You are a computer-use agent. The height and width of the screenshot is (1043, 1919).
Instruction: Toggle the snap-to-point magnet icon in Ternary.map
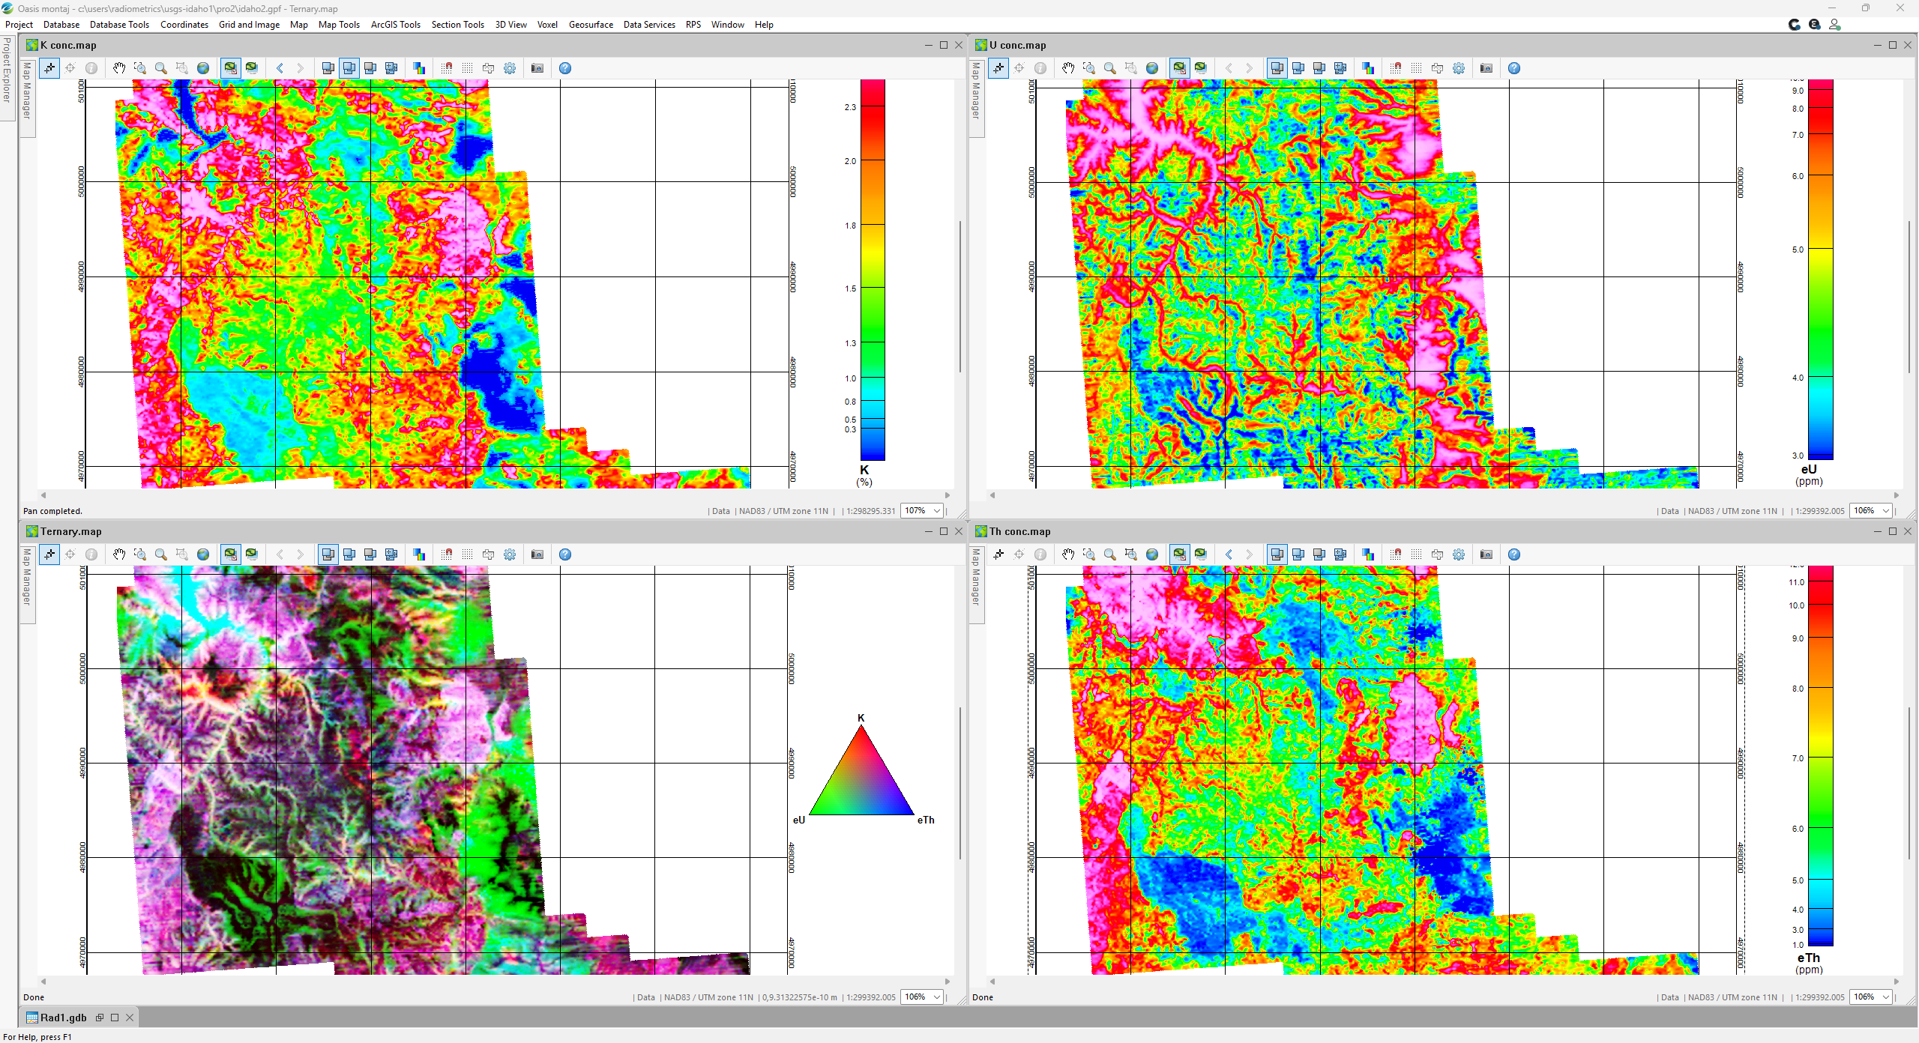(x=448, y=554)
